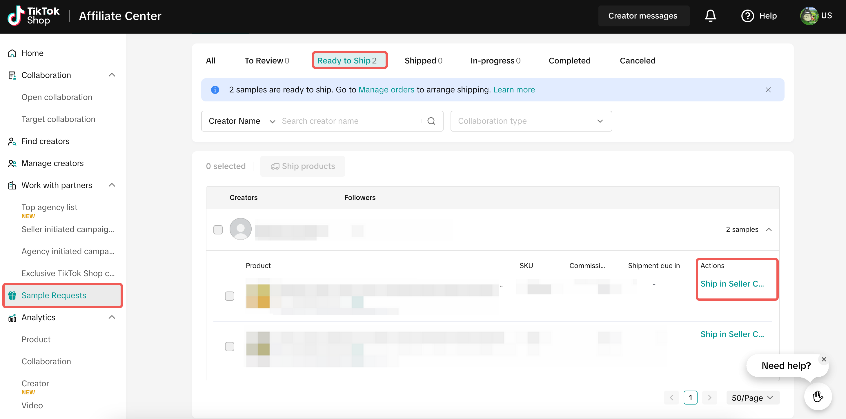Switch to the Completed tab

click(x=569, y=61)
